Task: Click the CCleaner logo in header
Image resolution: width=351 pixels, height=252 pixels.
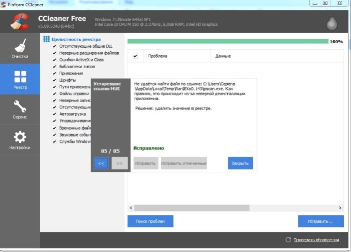Action: click(x=20, y=22)
